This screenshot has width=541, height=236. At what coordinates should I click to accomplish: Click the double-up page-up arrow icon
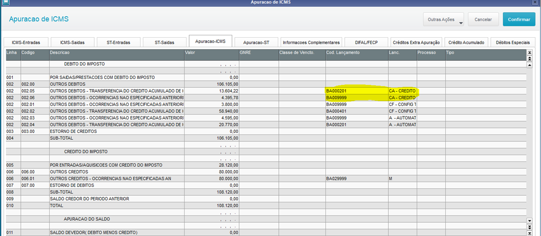530,59
